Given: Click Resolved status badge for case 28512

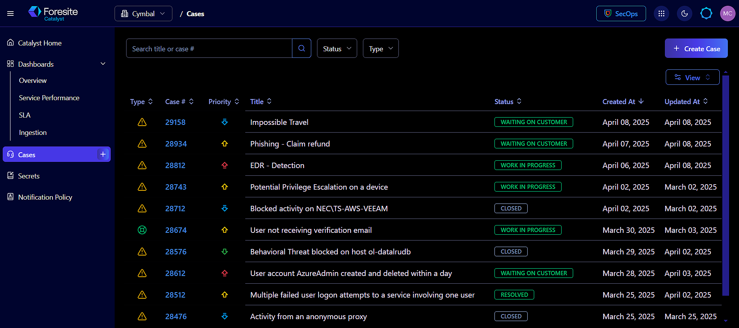Looking at the screenshot, I should click(x=514, y=295).
